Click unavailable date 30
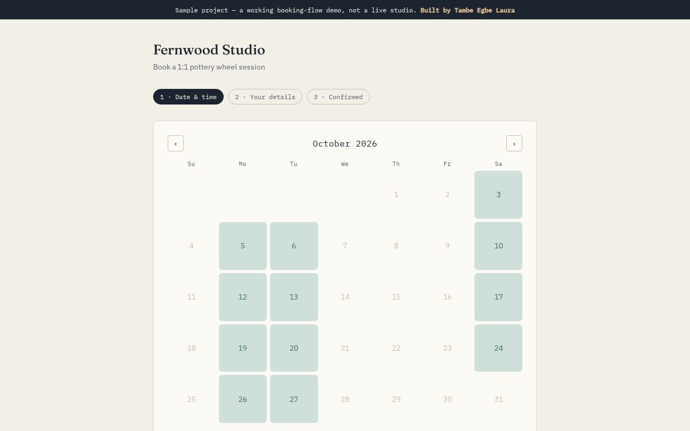This screenshot has height=431, width=690. 447,399
